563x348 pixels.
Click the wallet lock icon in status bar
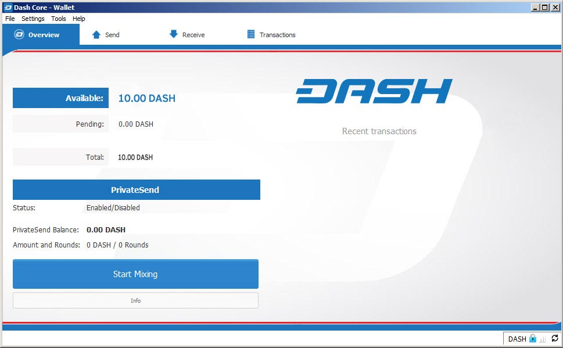tap(533, 338)
